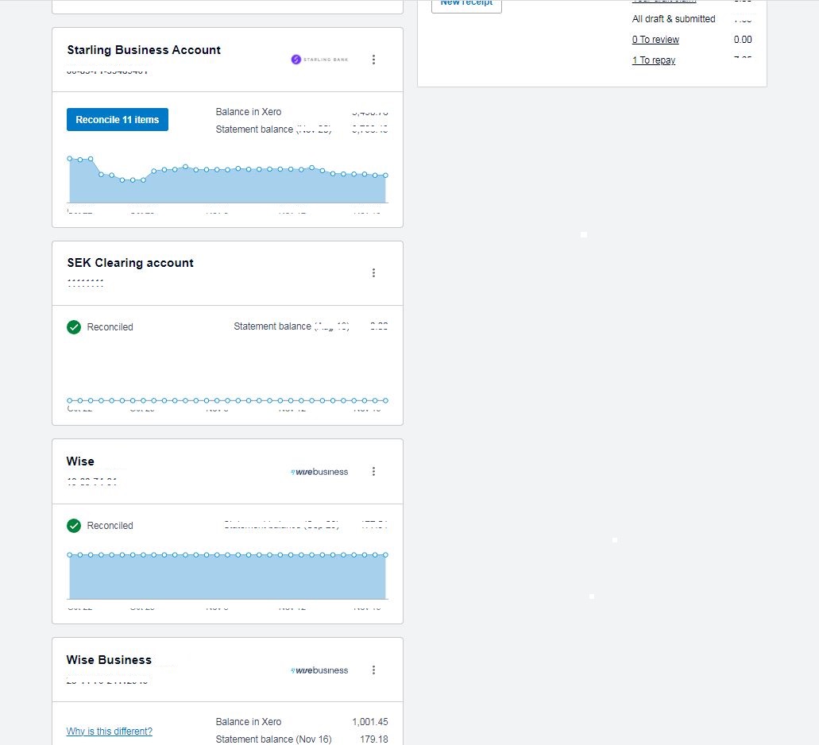
Task: Open the "0 To review" link
Action: click(x=655, y=40)
